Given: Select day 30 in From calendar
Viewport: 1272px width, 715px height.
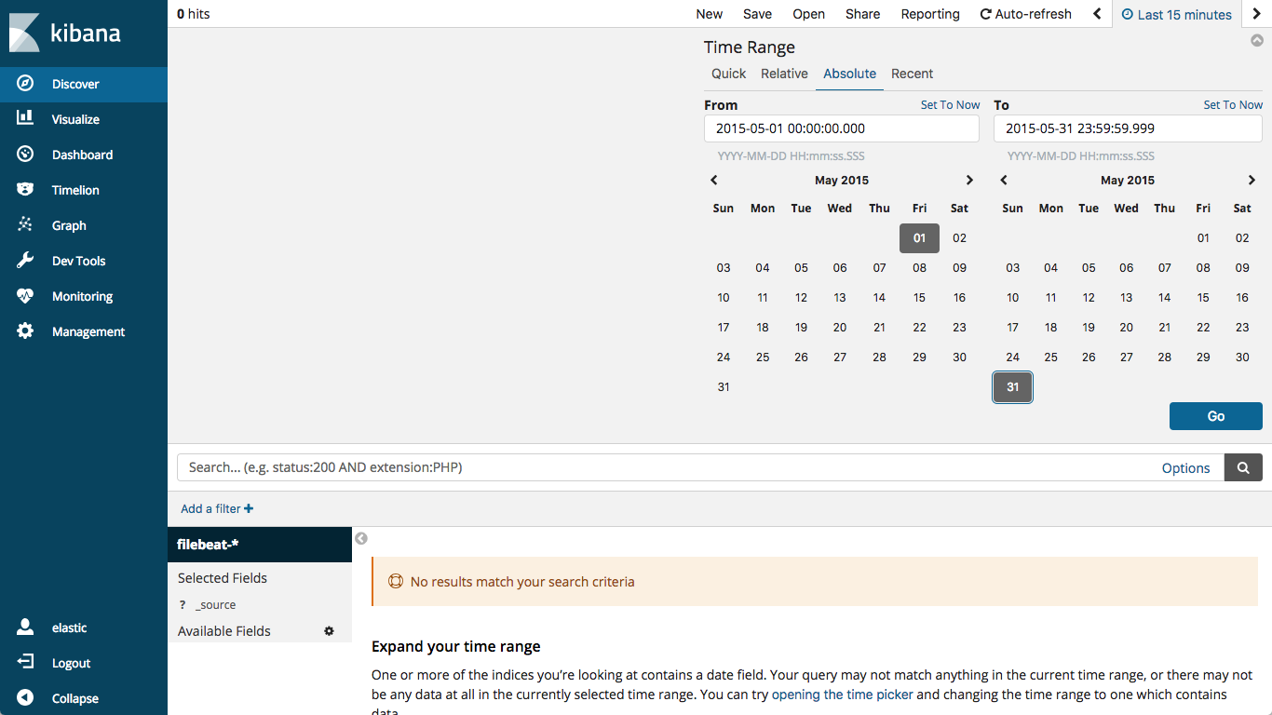Looking at the screenshot, I should click(x=959, y=357).
